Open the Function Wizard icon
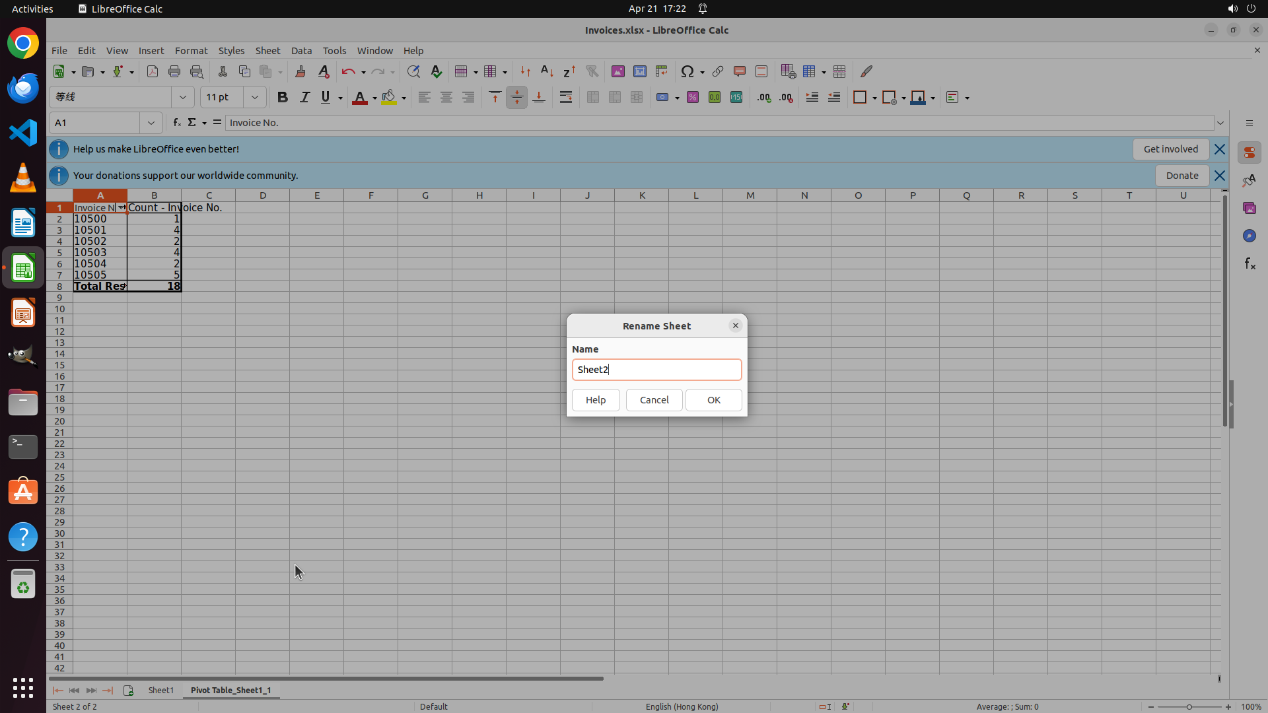This screenshot has height=713, width=1268. [x=176, y=123]
